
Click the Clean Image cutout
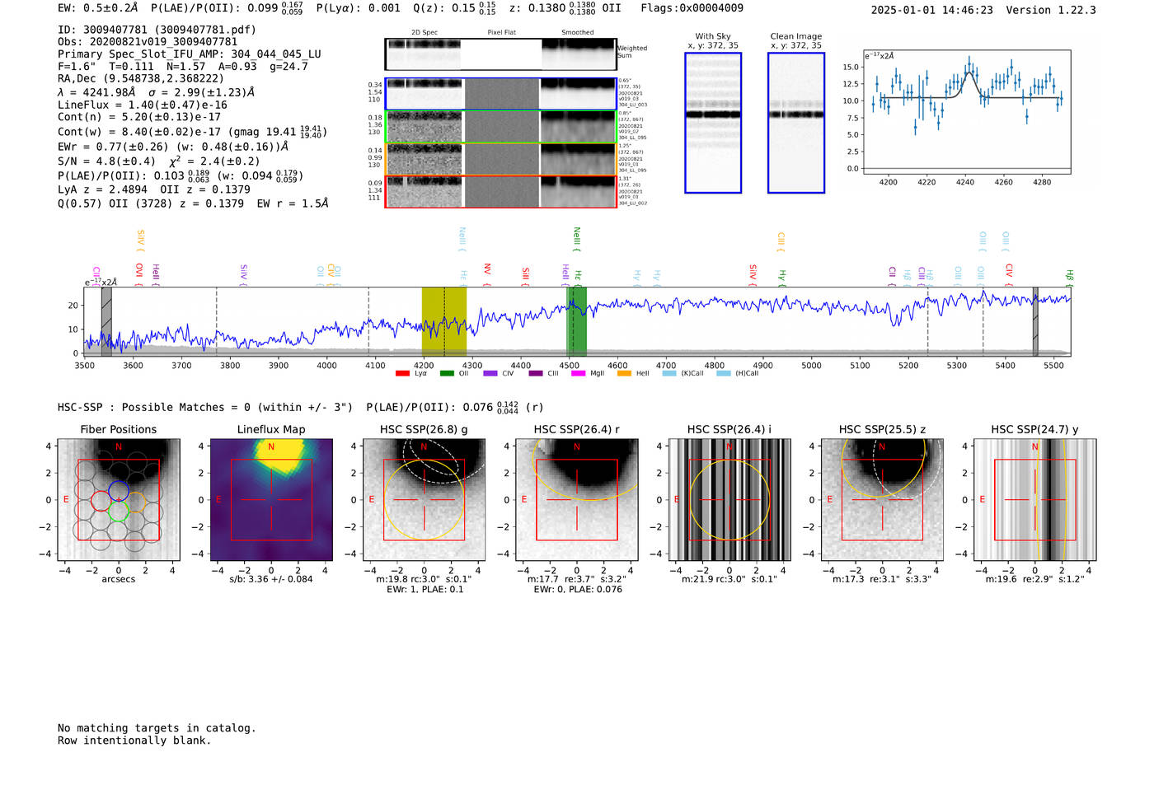point(796,123)
